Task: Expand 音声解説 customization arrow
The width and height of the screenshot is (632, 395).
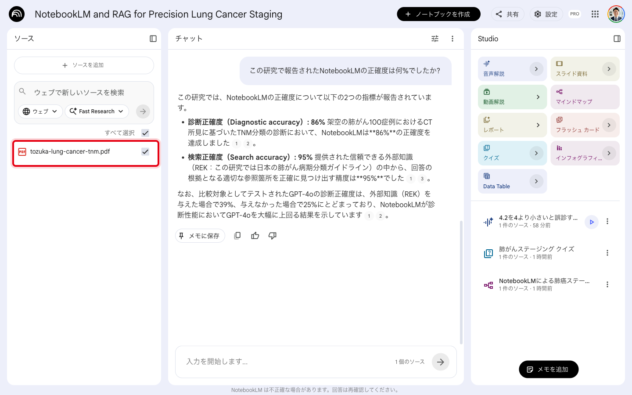Action: click(536, 69)
